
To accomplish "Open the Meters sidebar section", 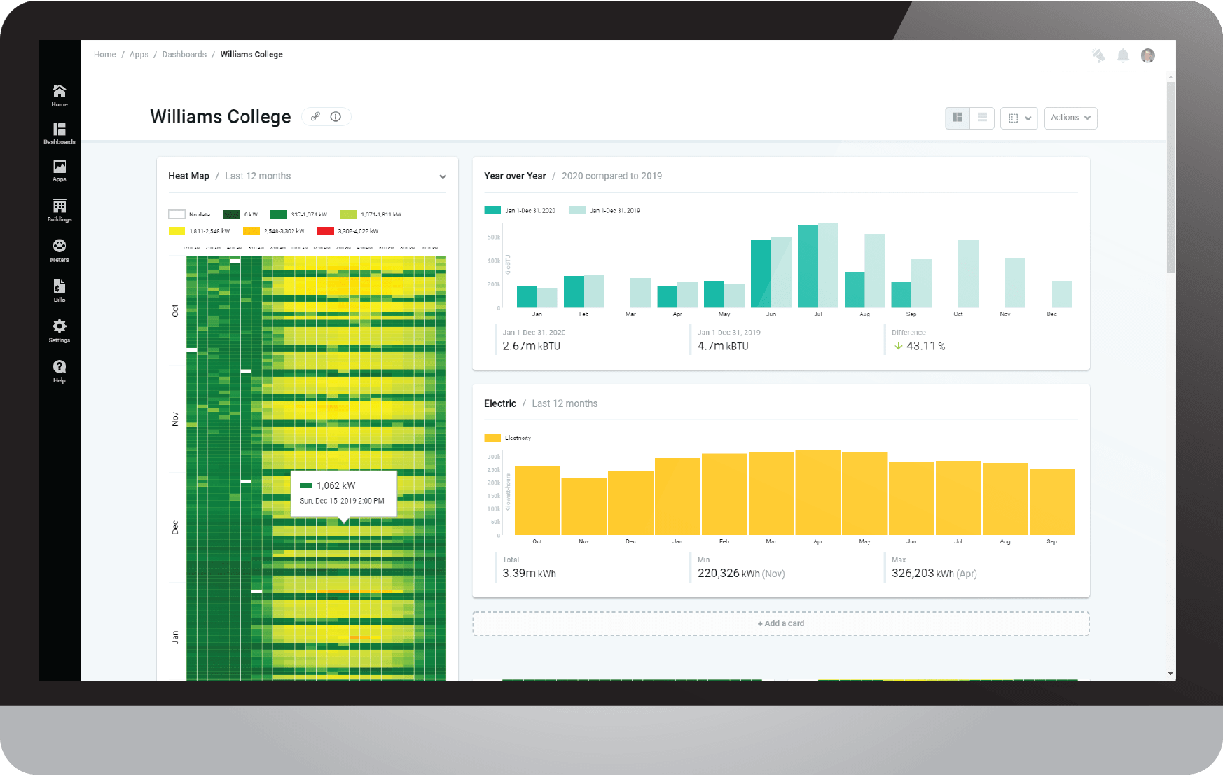I will coord(60,251).
